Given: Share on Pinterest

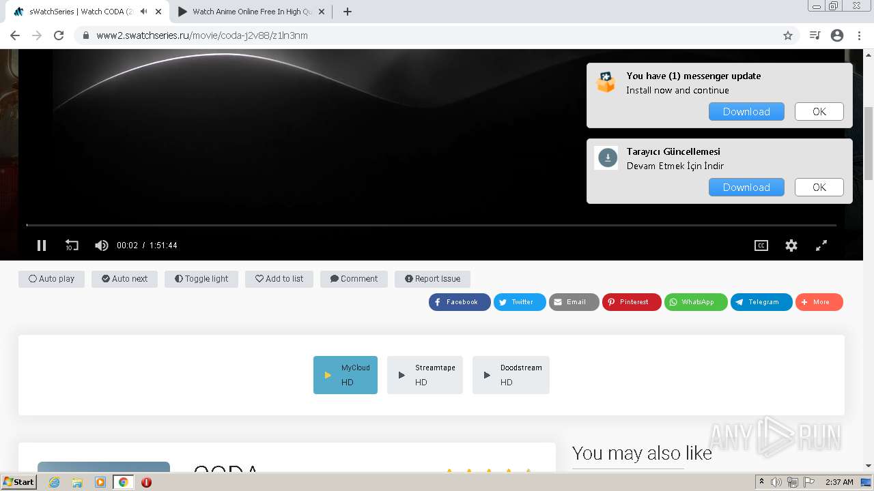Looking at the screenshot, I should coord(632,302).
